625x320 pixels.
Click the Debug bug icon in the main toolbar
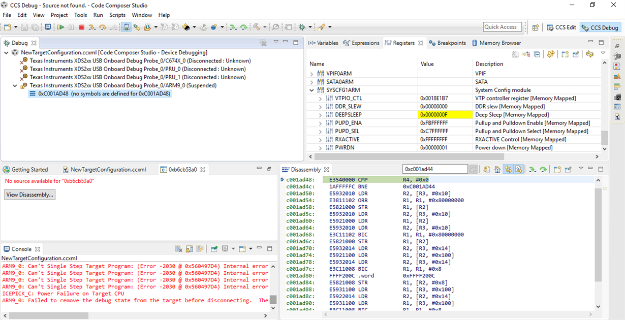coord(301,27)
